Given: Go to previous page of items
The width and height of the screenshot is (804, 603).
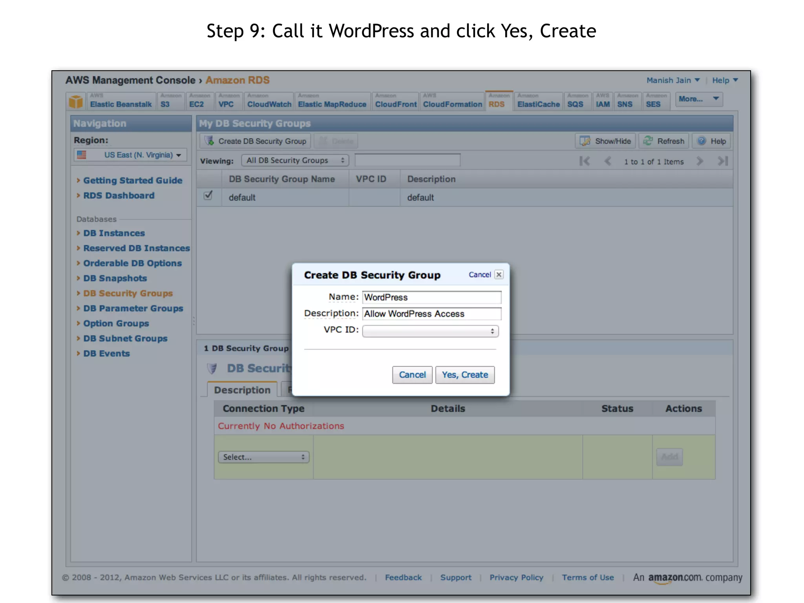Looking at the screenshot, I should point(608,161).
